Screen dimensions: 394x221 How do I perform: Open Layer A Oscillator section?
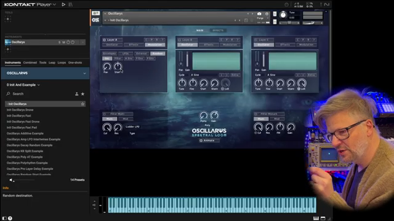point(112,45)
